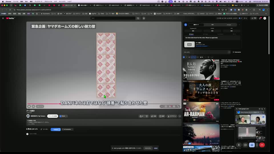Click the Wi-Fi status icon in menu bar
This screenshot has height=154, width=274.
pos(232,1)
